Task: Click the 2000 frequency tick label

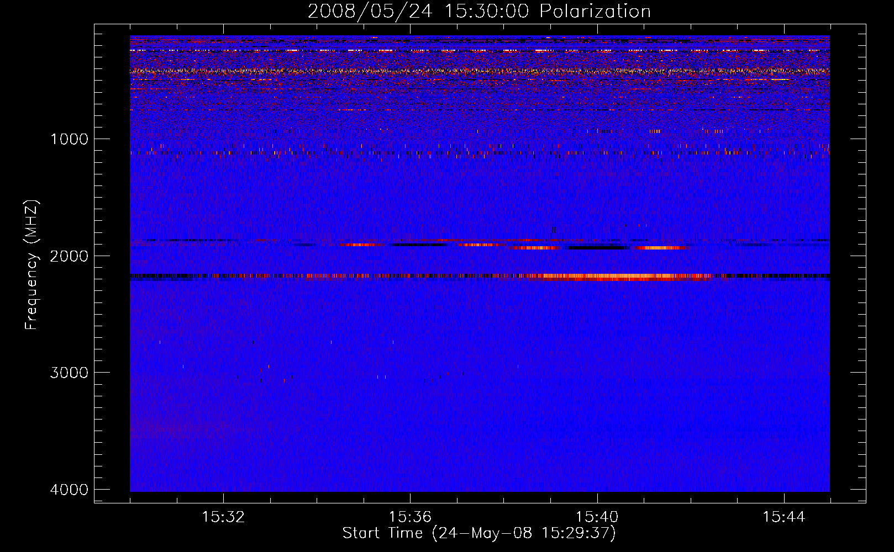Action: click(x=69, y=256)
